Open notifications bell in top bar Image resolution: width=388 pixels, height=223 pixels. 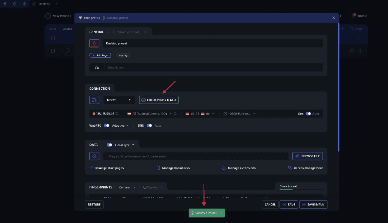coord(15,4)
